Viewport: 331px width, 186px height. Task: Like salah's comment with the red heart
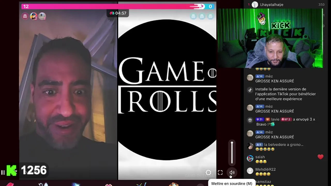tap(320, 157)
